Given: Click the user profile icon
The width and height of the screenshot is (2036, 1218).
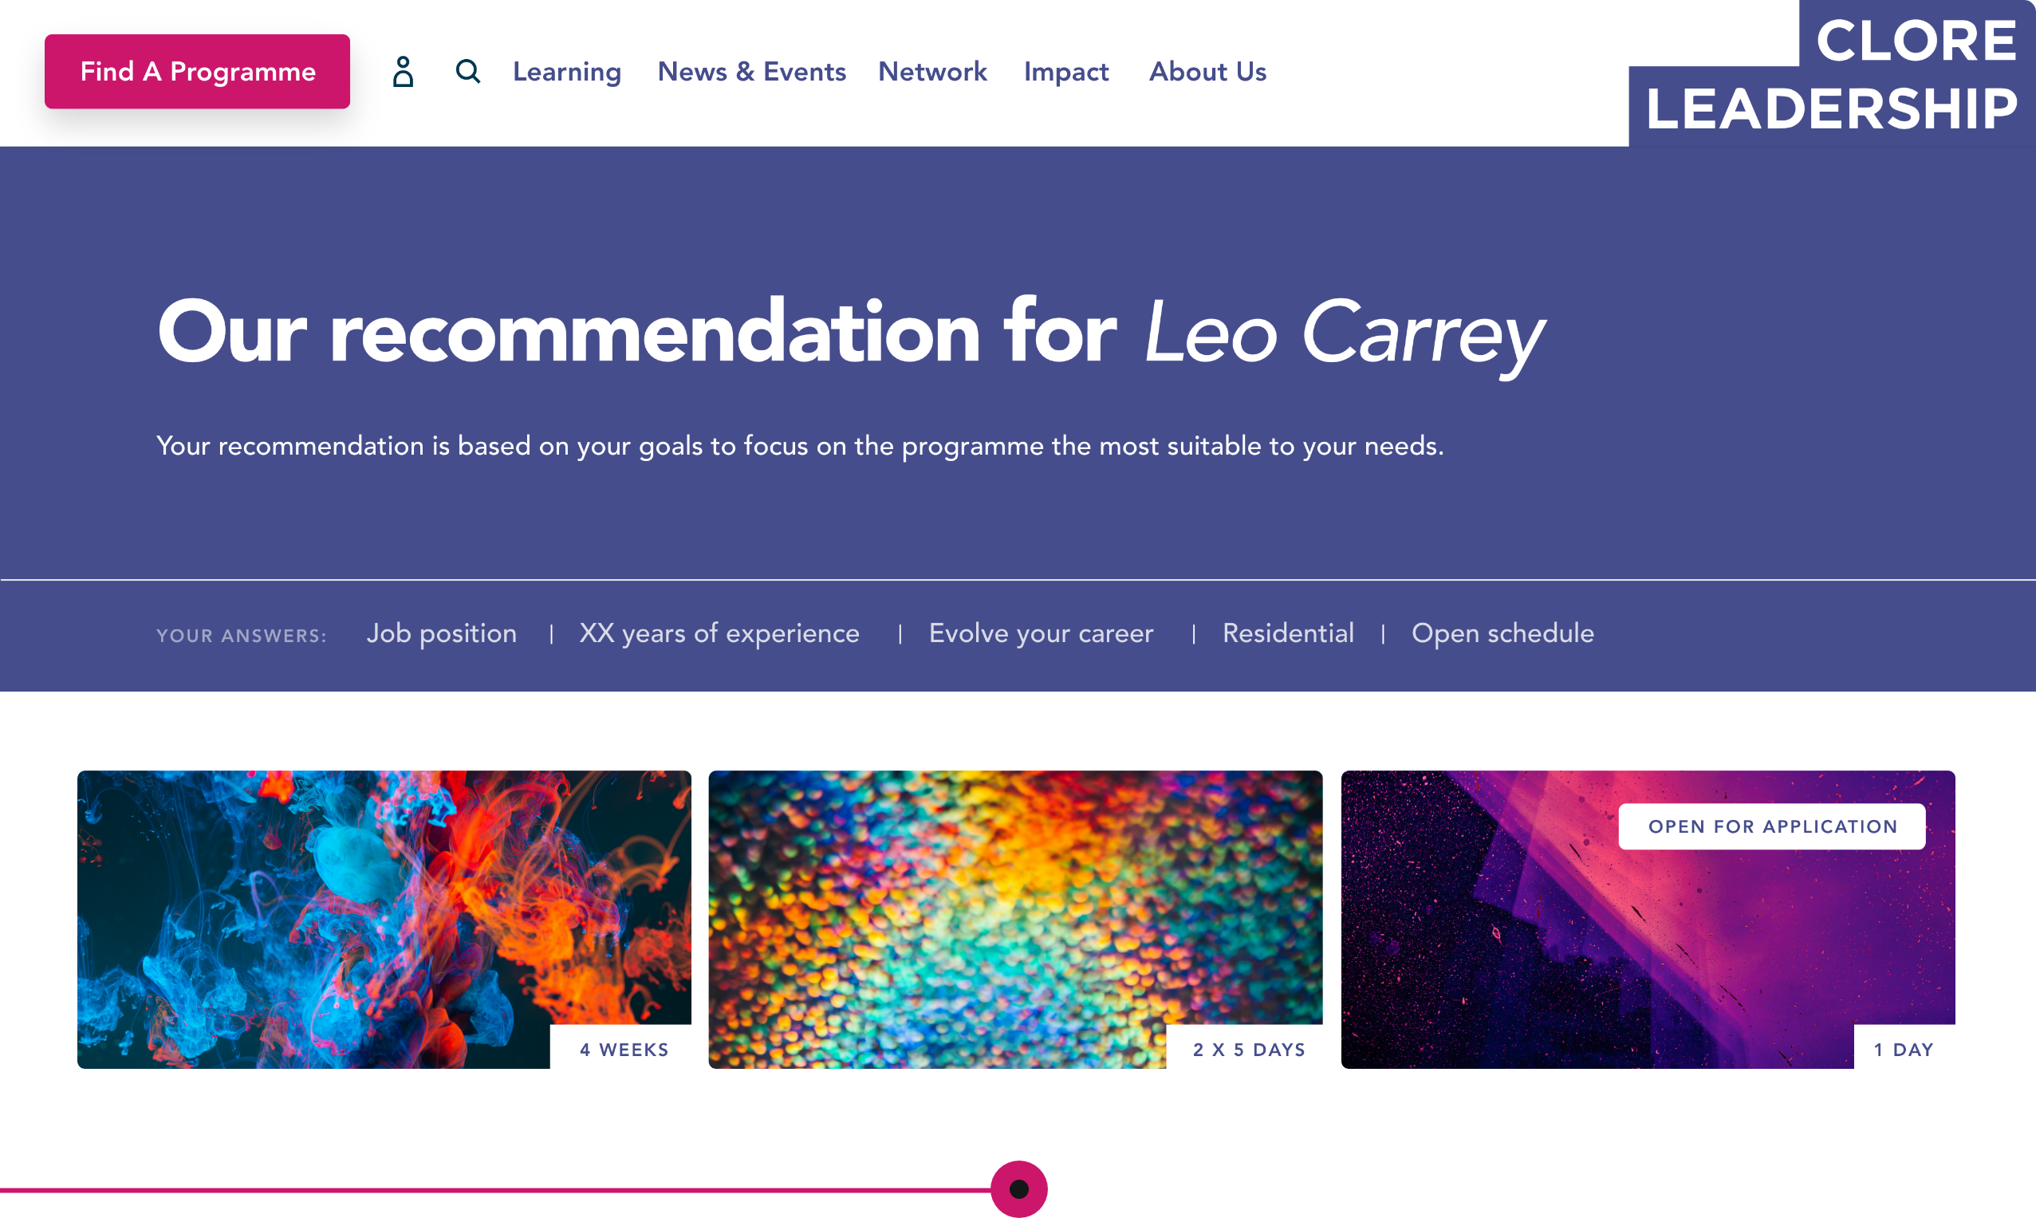Looking at the screenshot, I should pos(403,71).
